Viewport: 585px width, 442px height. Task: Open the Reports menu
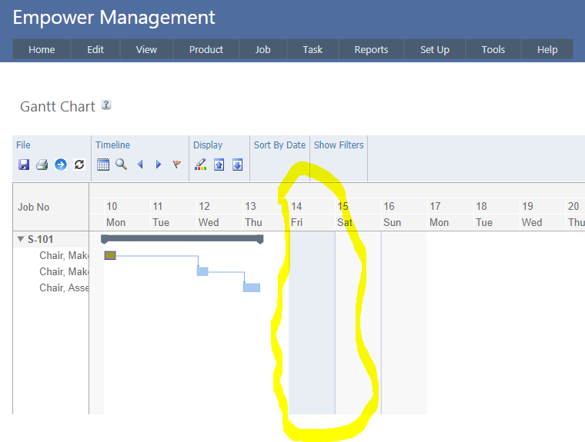tap(371, 49)
